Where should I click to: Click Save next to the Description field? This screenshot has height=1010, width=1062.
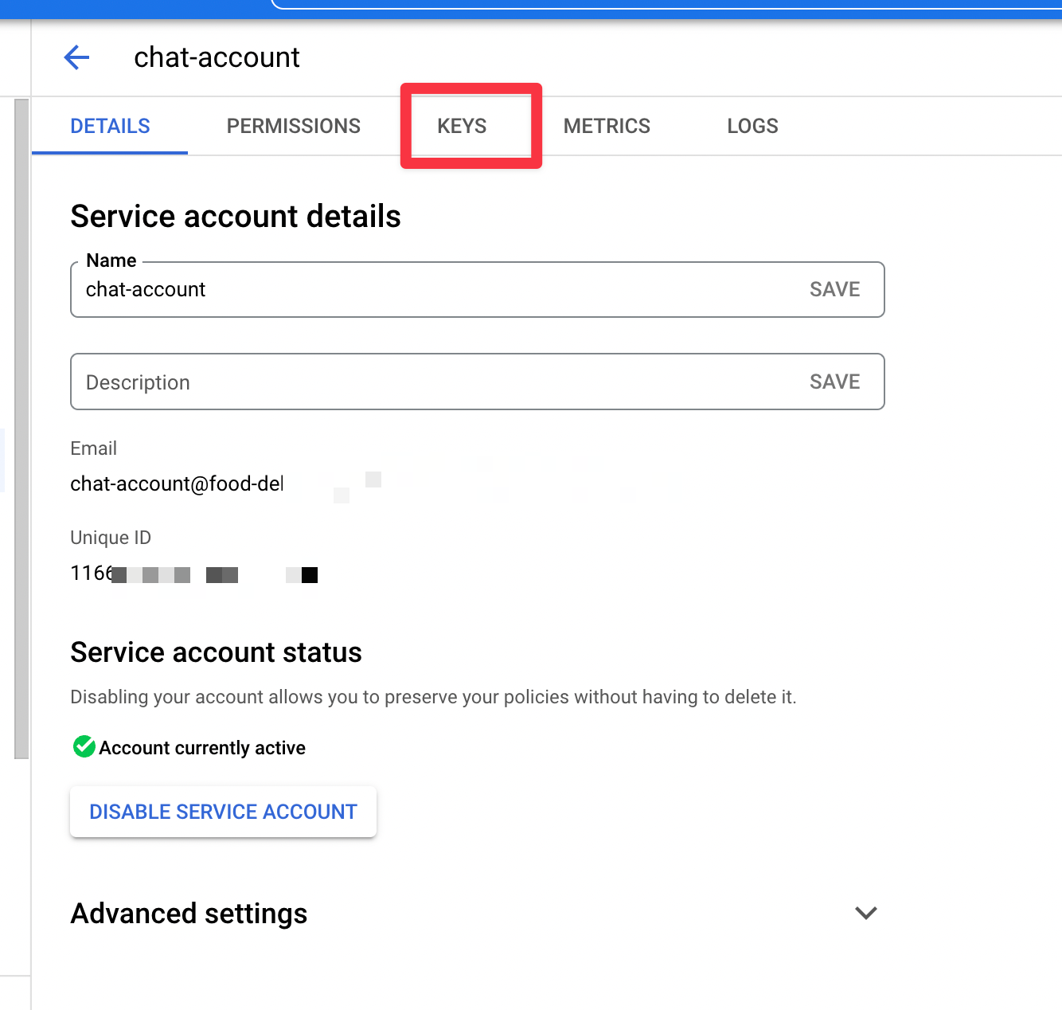[x=834, y=382]
